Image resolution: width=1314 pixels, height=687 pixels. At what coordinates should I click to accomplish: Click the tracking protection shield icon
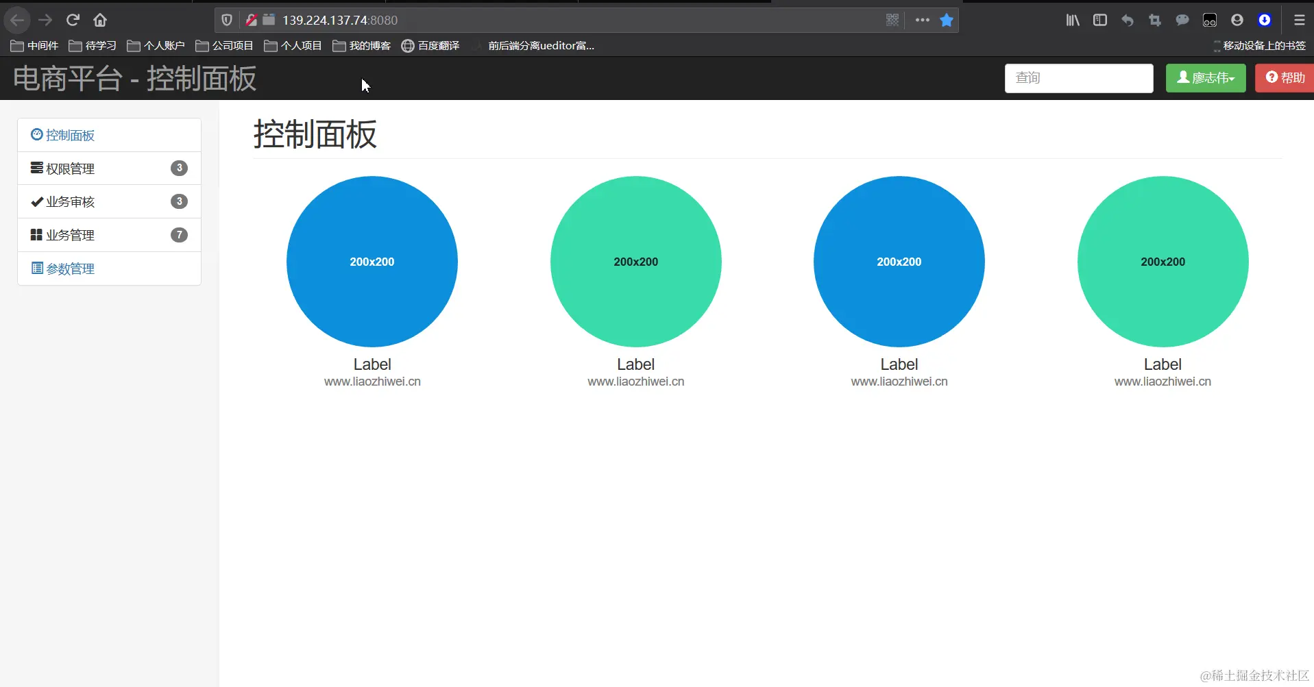227,21
